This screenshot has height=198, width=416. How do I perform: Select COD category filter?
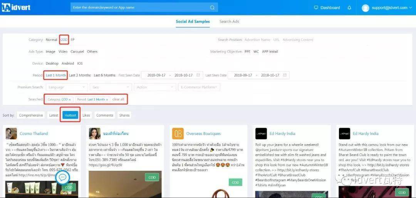coord(64,40)
